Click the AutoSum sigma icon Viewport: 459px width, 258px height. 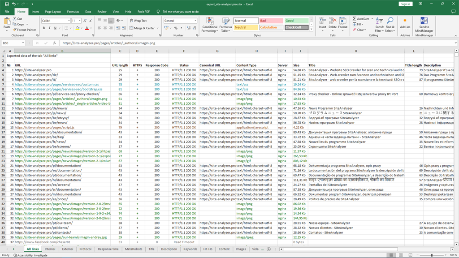tap(355, 19)
